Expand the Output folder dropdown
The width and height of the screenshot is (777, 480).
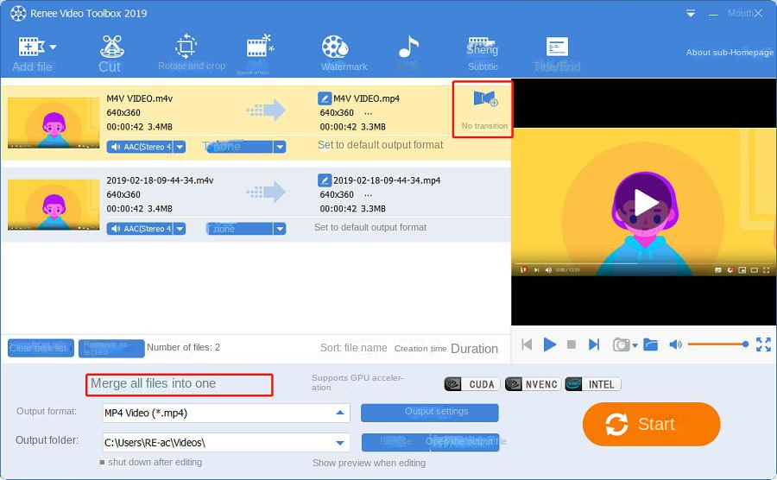341,443
